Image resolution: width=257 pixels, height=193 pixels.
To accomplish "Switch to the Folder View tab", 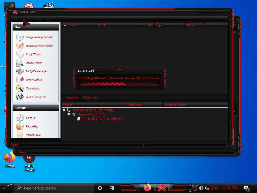I will pyautogui.click(x=90, y=98).
